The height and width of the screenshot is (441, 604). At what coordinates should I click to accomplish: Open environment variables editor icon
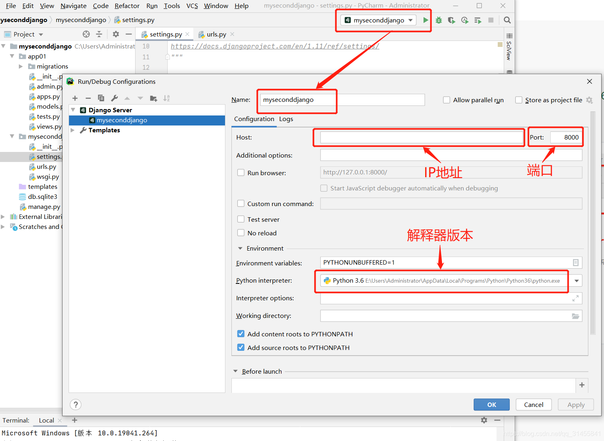click(576, 263)
